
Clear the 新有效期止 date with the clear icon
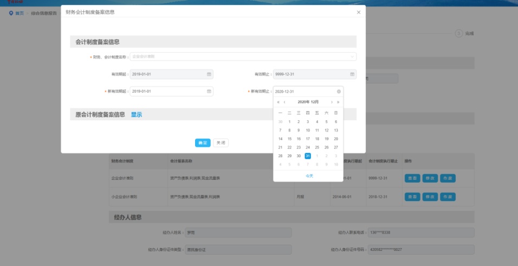pos(339,92)
